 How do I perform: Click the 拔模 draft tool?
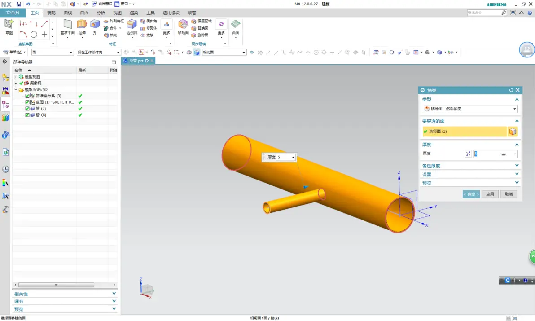coord(147,35)
